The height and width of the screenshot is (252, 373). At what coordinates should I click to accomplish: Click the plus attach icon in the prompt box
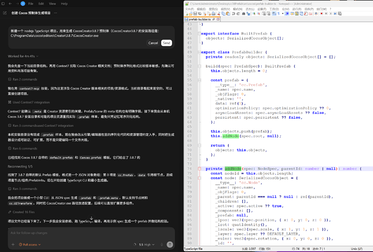click(13, 244)
